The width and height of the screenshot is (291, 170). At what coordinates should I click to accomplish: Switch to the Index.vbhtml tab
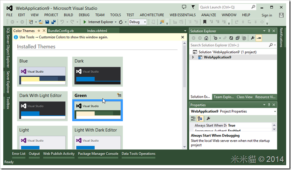point(97,31)
